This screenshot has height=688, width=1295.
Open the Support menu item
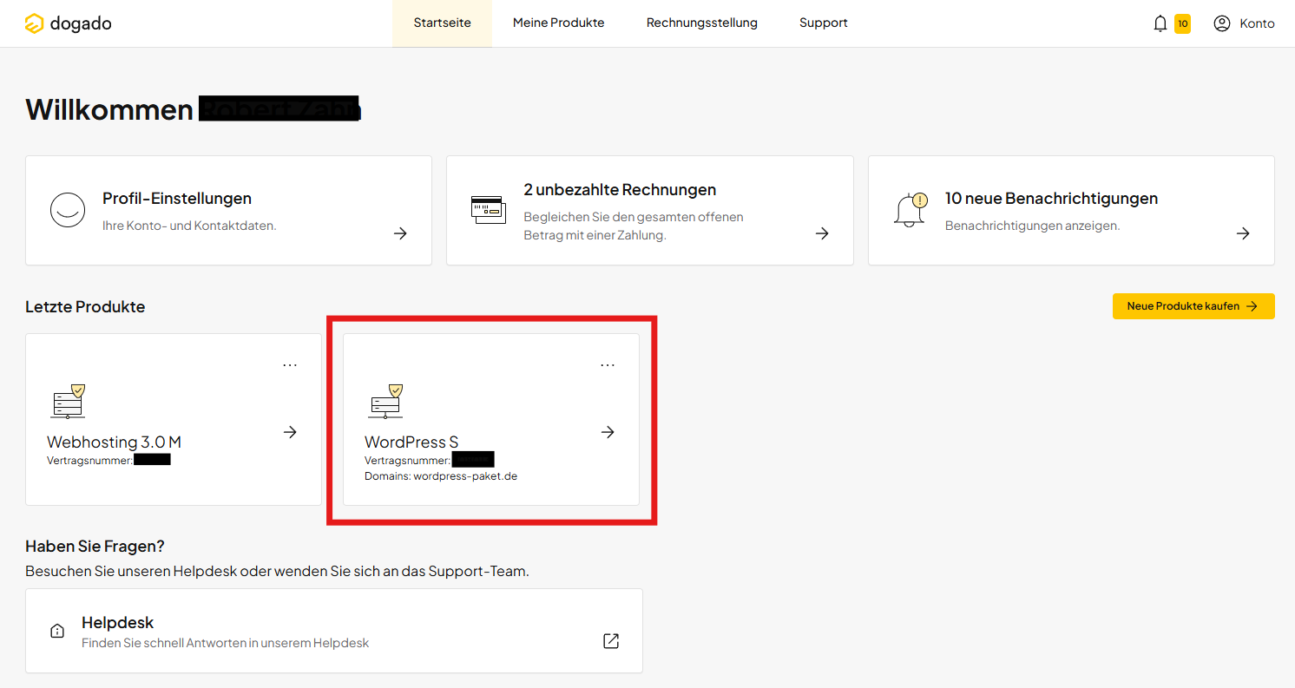pyautogui.click(x=823, y=23)
